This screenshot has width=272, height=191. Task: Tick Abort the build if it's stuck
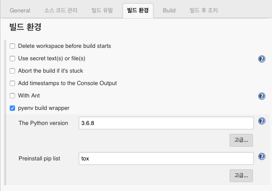pos(12,71)
